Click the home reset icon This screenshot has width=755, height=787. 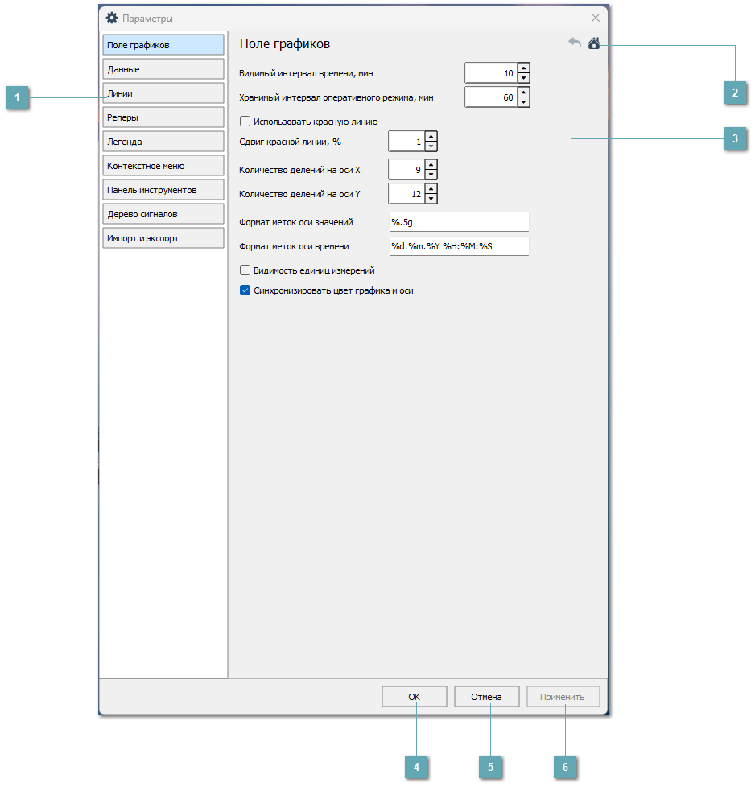click(x=594, y=43)
